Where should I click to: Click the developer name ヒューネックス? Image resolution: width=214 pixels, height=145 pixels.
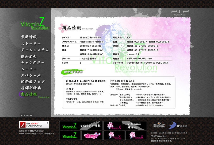point(133,54)
